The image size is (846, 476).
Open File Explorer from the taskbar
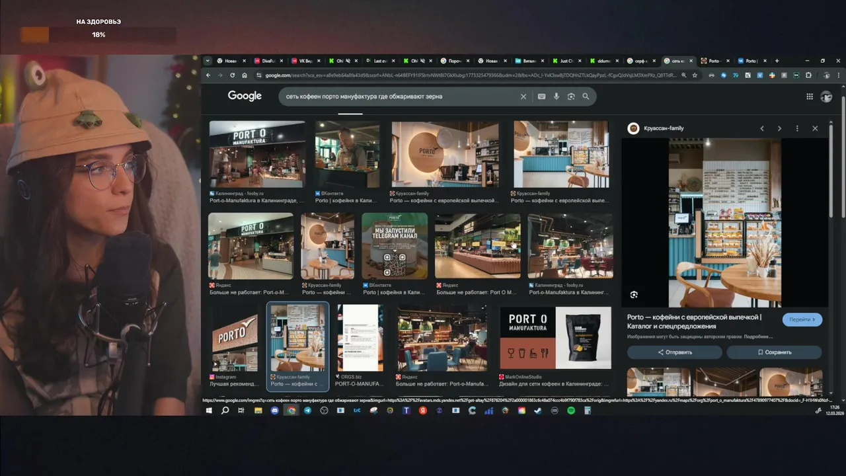258,411
